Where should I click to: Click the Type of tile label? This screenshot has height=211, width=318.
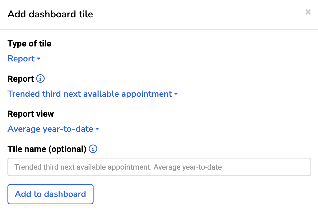(x=29, y=44)
